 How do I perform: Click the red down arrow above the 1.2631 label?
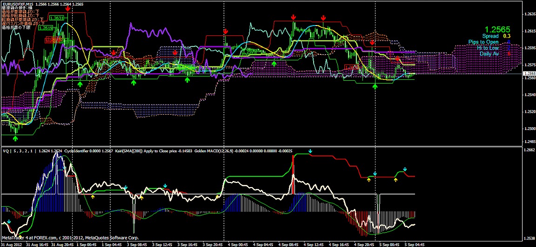click(68, 9)
